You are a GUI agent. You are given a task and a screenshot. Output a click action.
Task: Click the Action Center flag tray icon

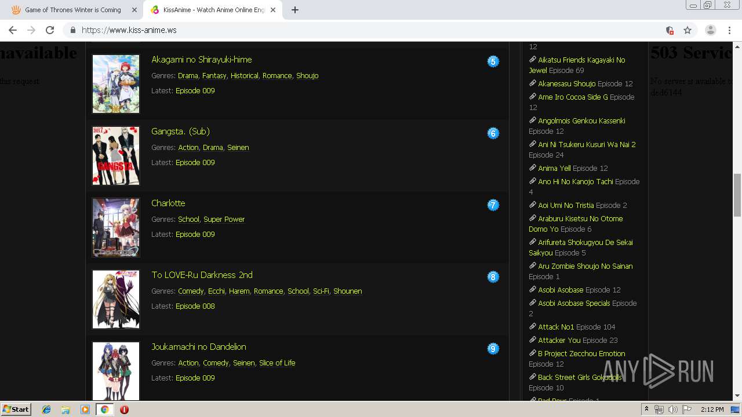click(x=687, y=409)
